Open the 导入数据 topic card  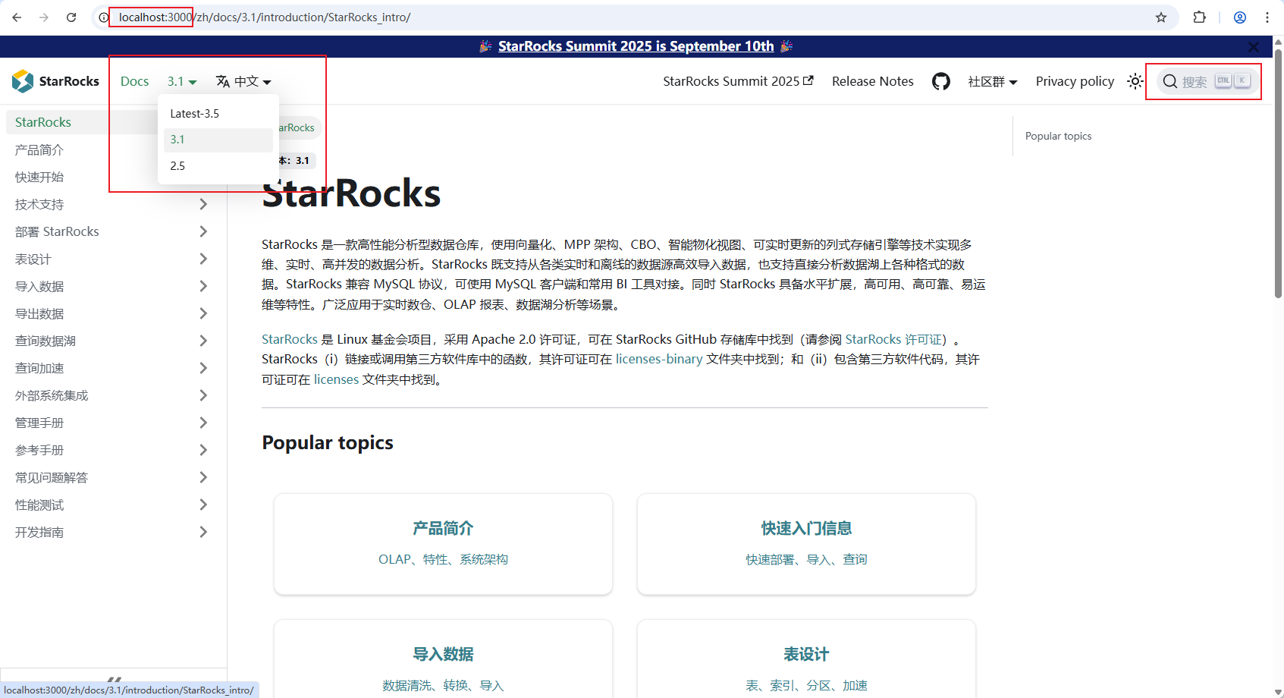coord(443,659)
